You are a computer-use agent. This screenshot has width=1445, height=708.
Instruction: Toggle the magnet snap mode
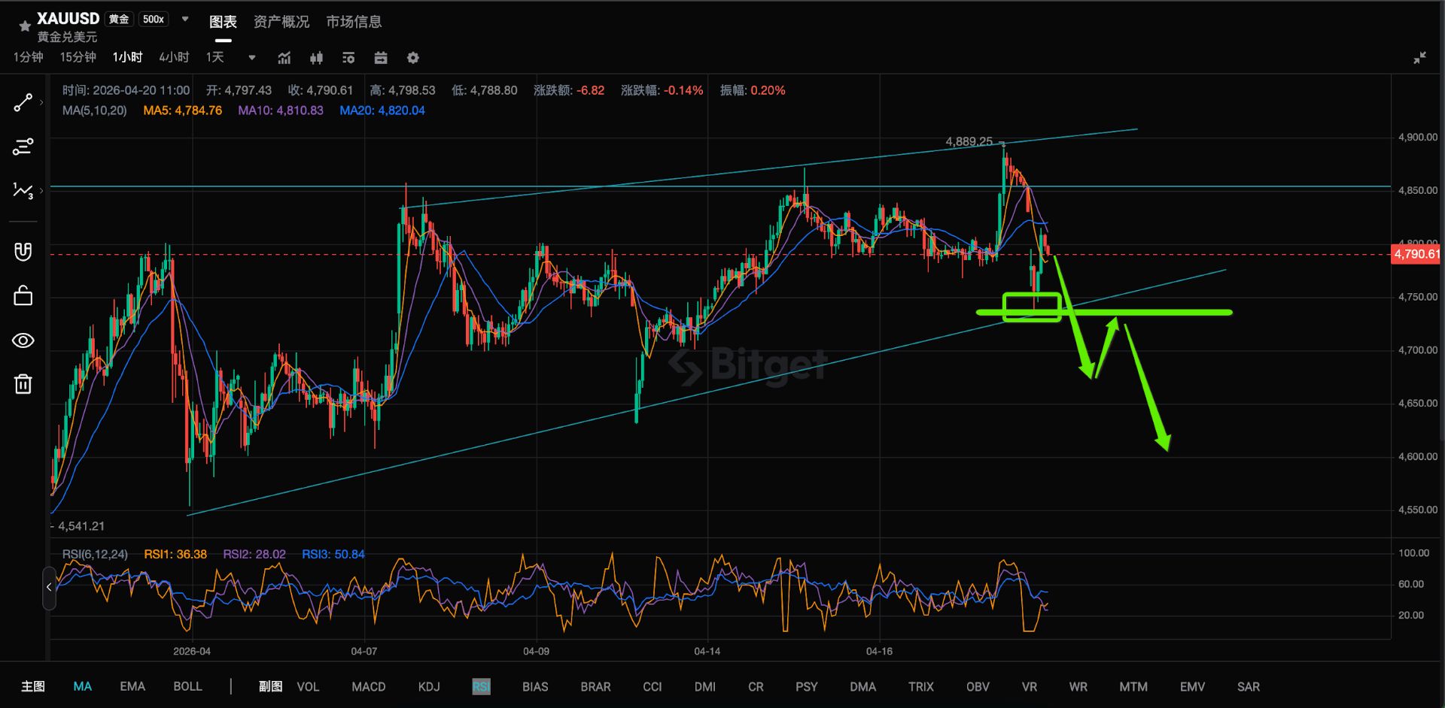click(x=23, y=252)
